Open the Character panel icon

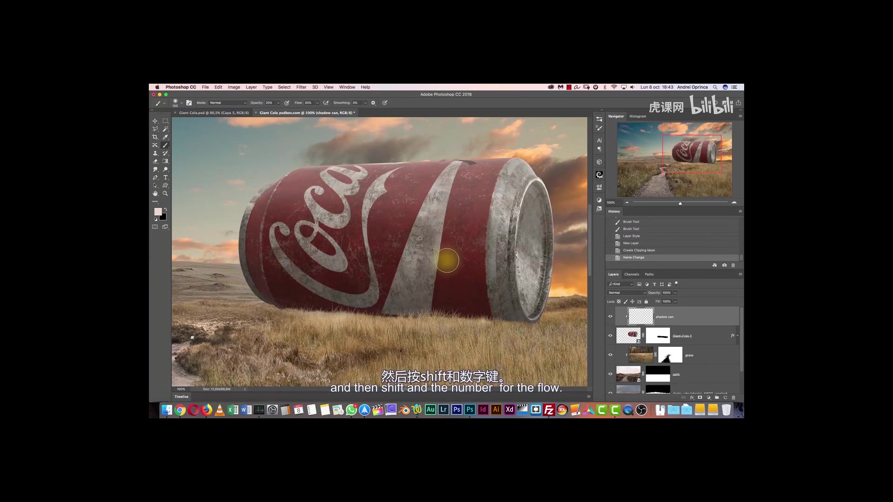click(599, 140)
